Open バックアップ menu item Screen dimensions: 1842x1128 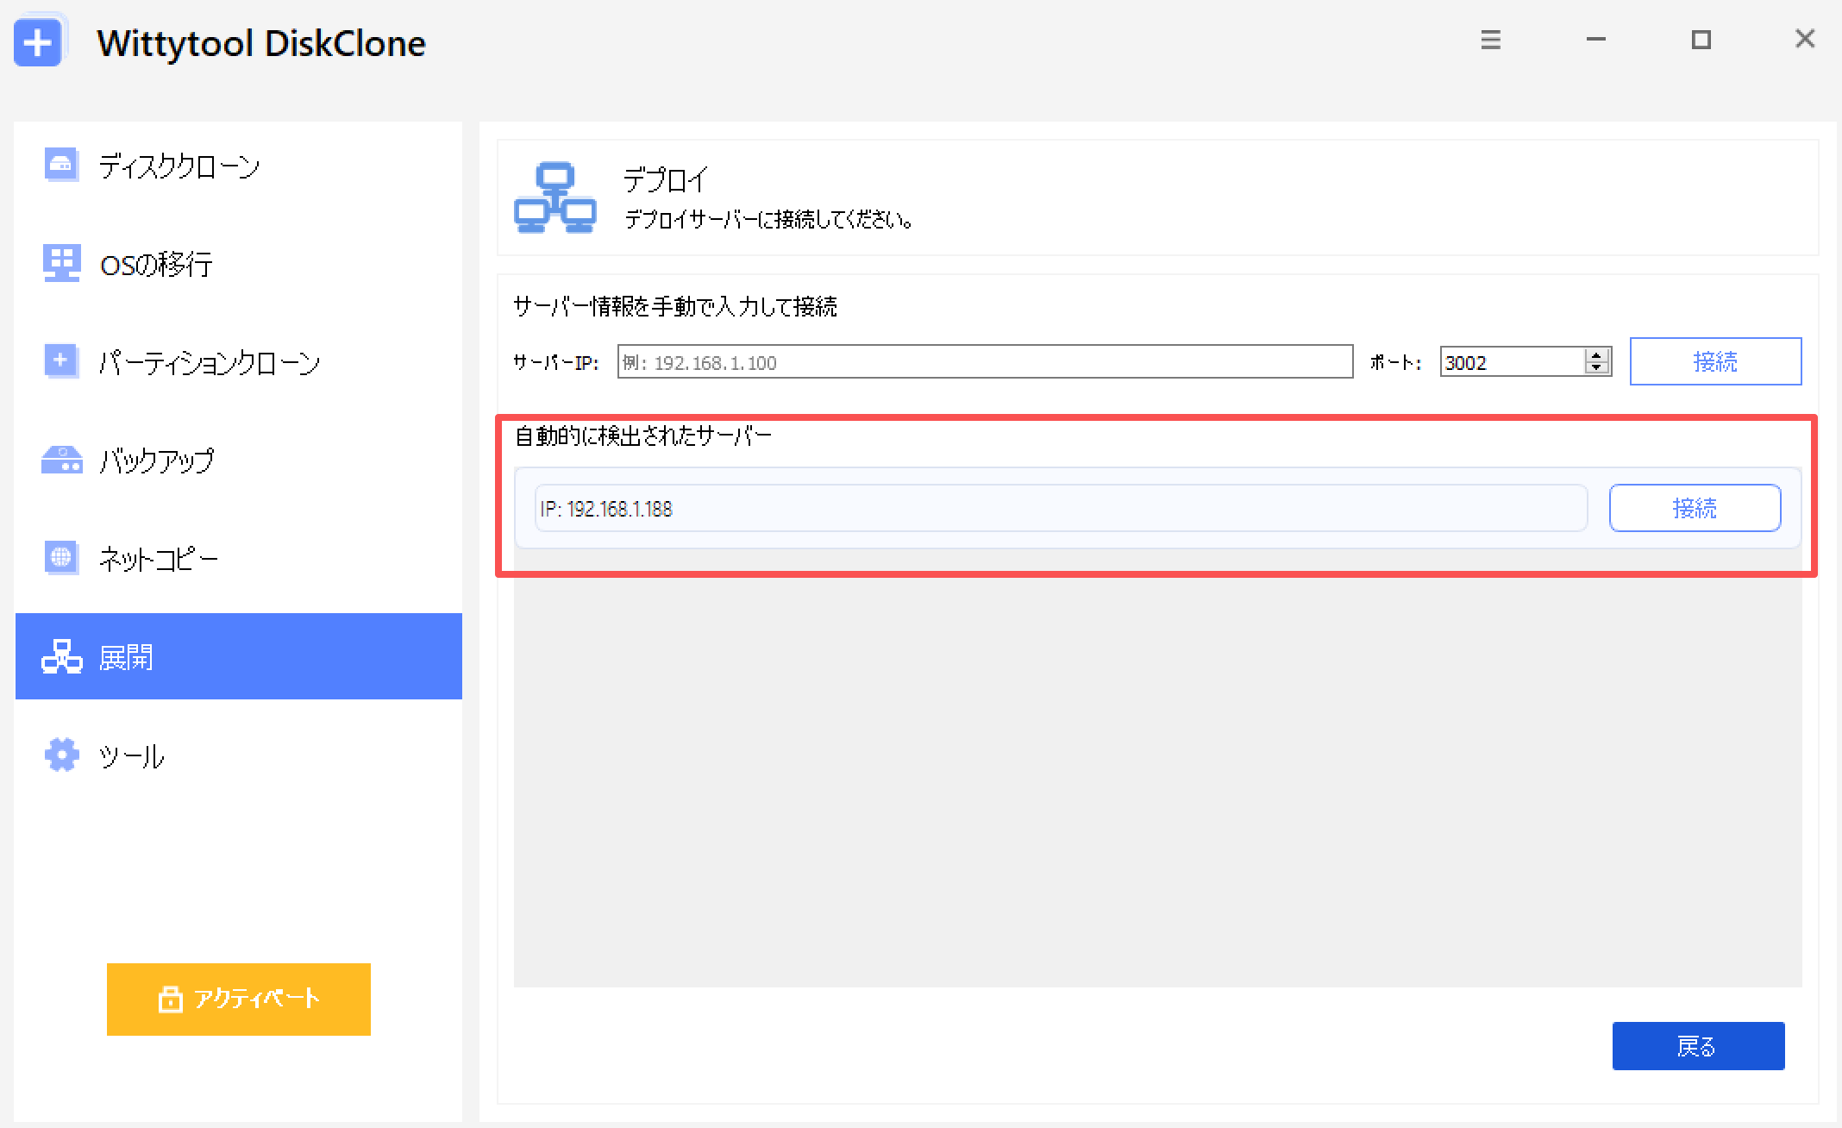coord(239,460)
